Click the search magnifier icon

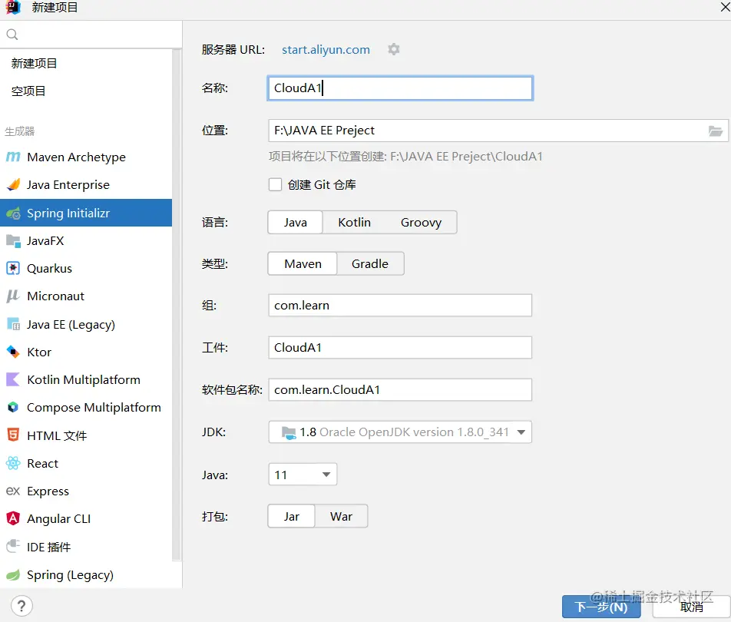tap(12, 35)
